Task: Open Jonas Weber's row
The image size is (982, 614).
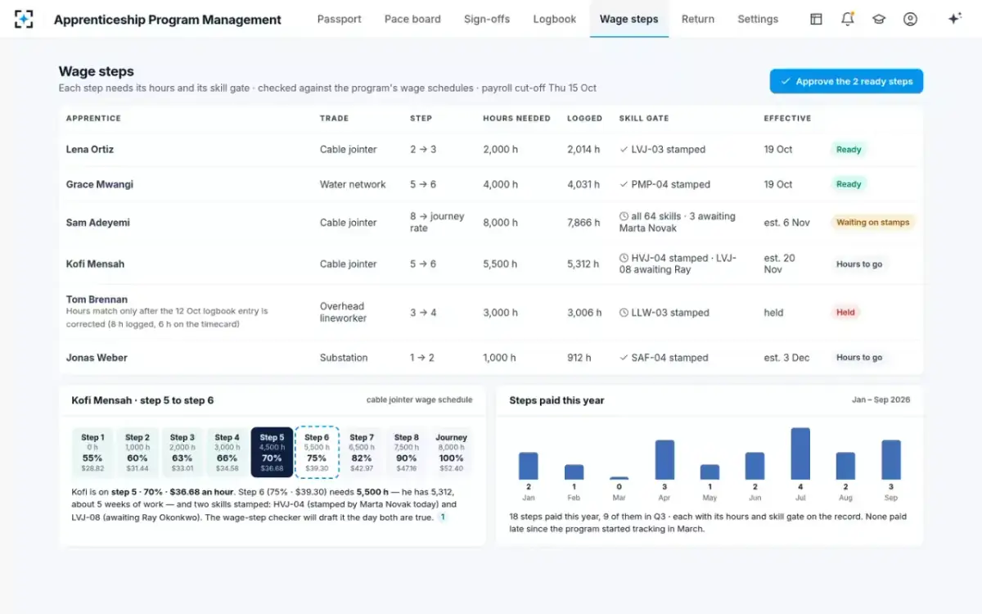Action: [x=491, y=358]
